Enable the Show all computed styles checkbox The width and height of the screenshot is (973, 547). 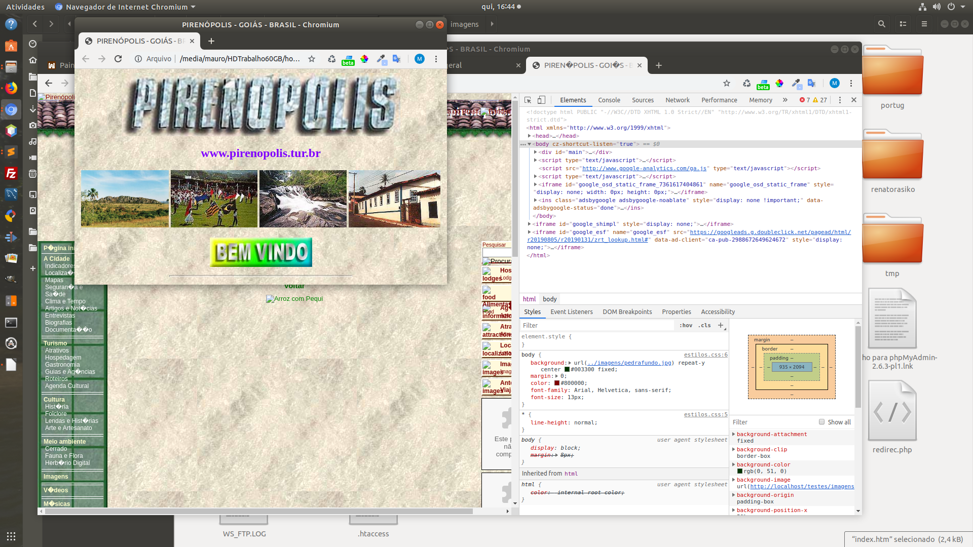821,422
